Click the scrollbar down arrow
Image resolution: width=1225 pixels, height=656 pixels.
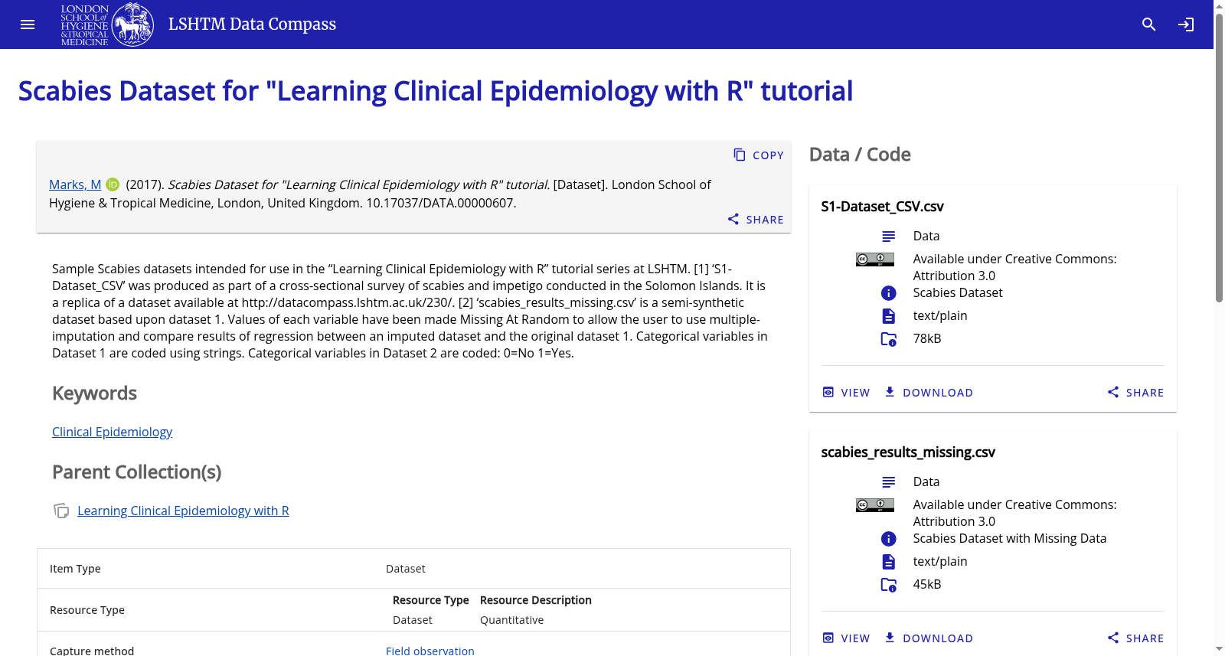[x=1219, y=650]
